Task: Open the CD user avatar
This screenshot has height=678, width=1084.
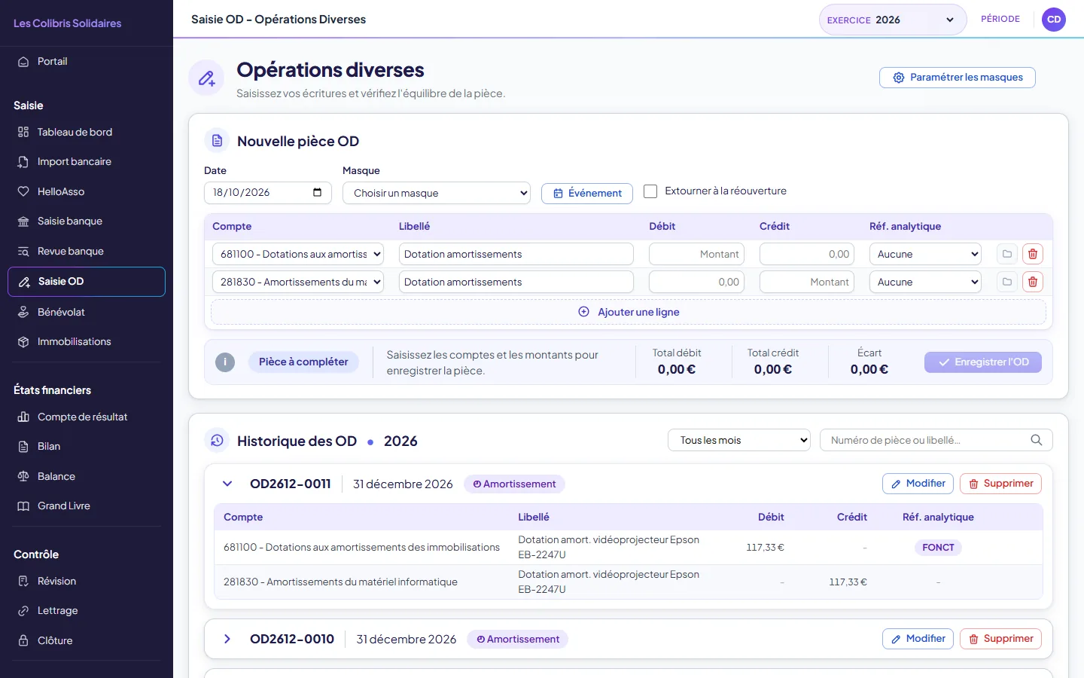Action: tap(1054, 20)
